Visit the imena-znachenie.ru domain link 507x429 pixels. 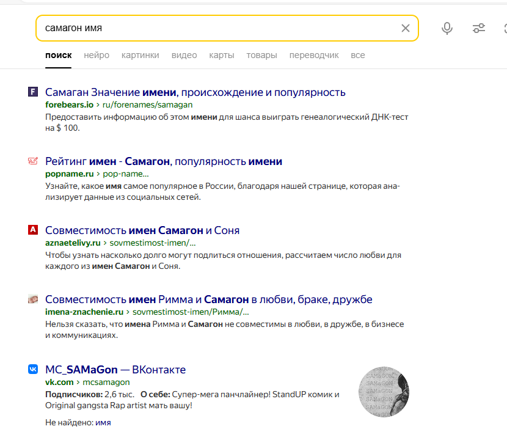click(84, 312)
